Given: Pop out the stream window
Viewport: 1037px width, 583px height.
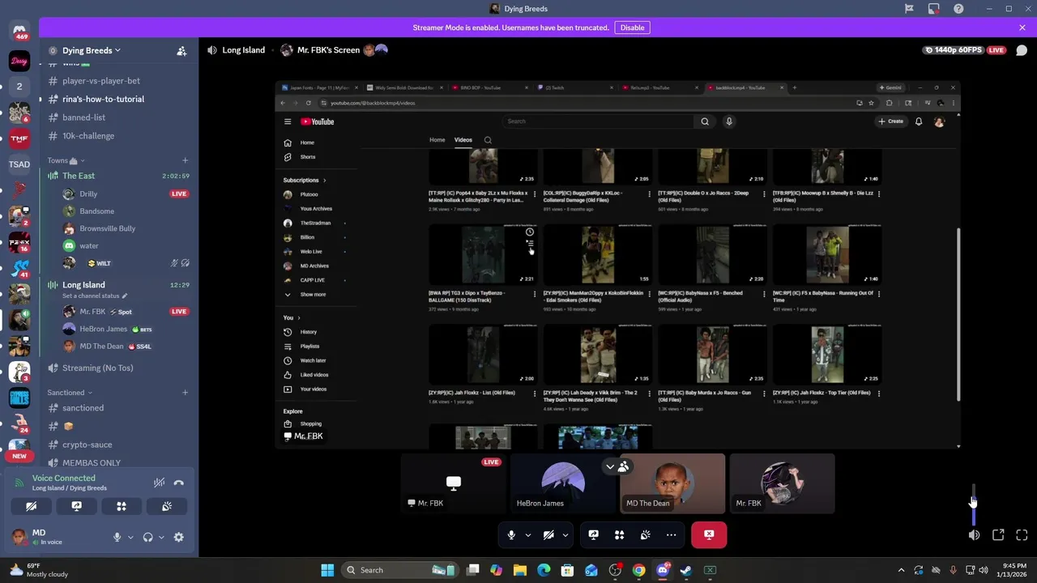Looking at the screenshot, I should [998, 535].
